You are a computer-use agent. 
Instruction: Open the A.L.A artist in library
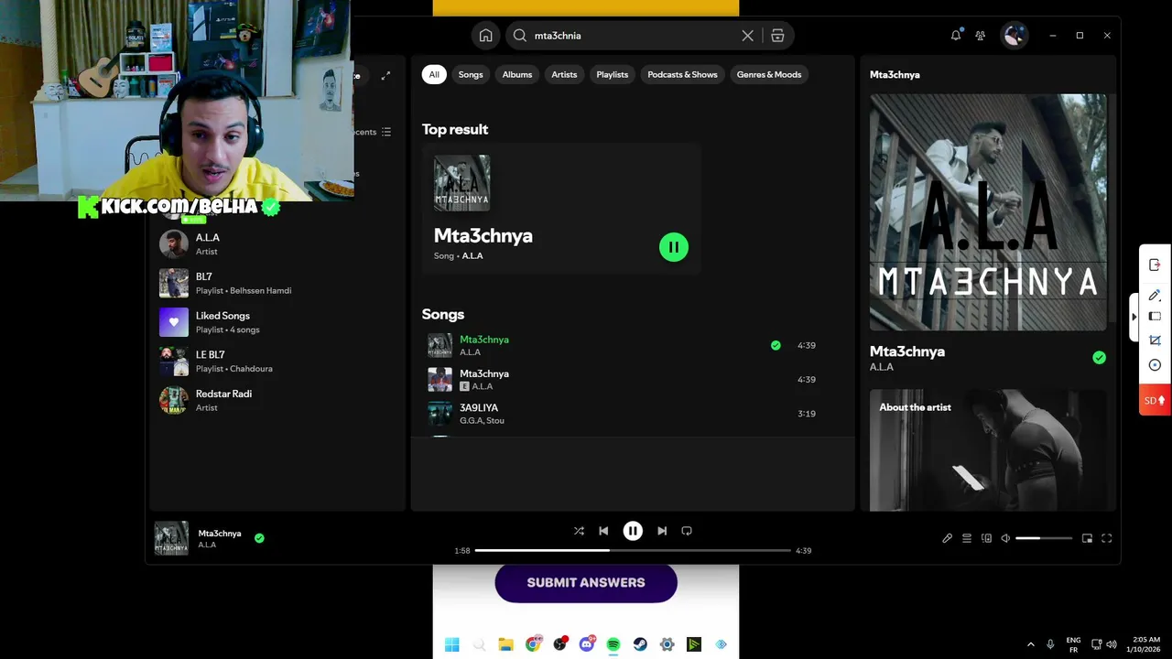[277, 244]
